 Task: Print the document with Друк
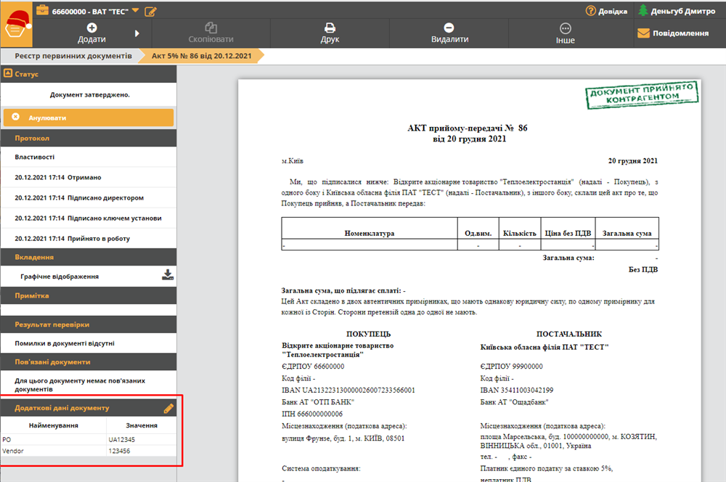[330, 33]
